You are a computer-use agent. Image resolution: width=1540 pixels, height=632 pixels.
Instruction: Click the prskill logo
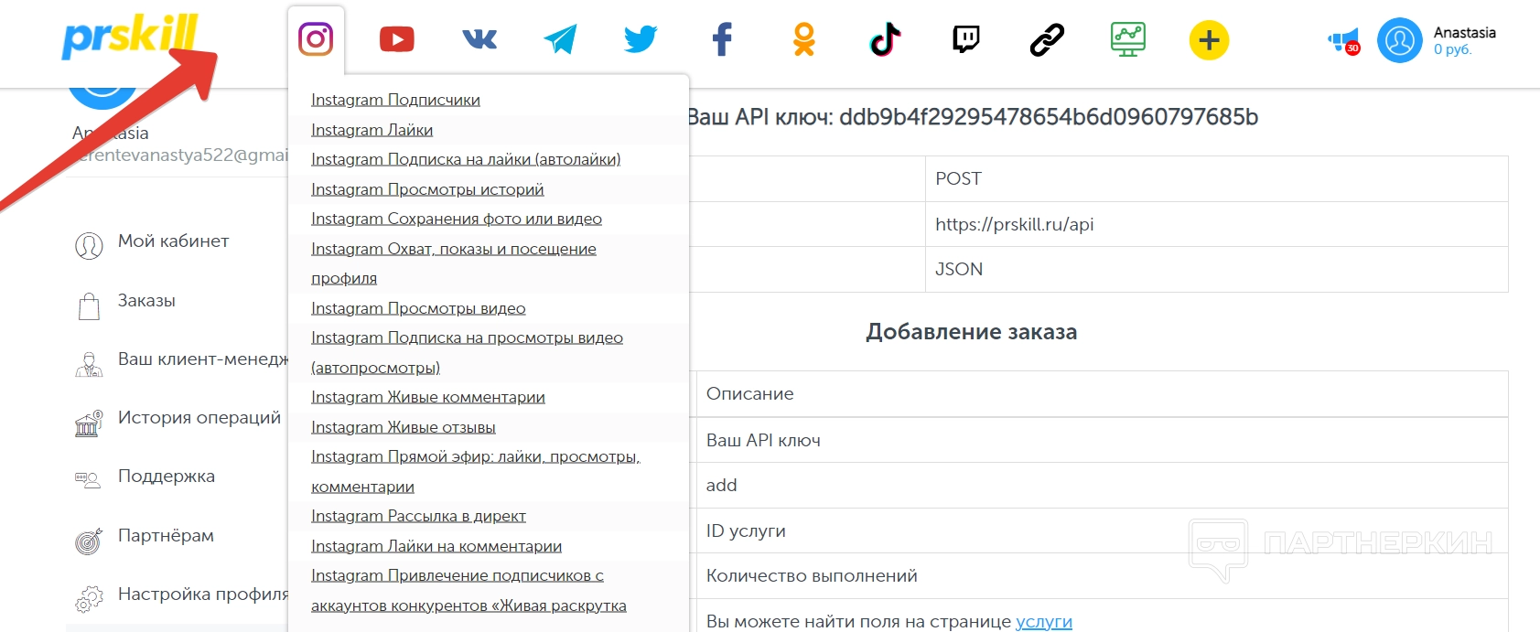pos(129,37)
